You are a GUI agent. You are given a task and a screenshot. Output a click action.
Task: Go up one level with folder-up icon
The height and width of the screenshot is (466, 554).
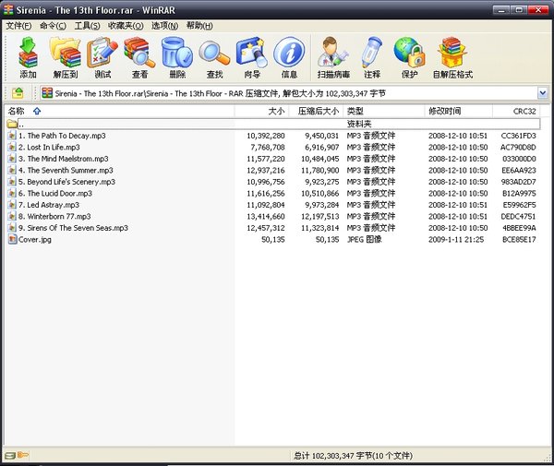click(x=18, y=93)
